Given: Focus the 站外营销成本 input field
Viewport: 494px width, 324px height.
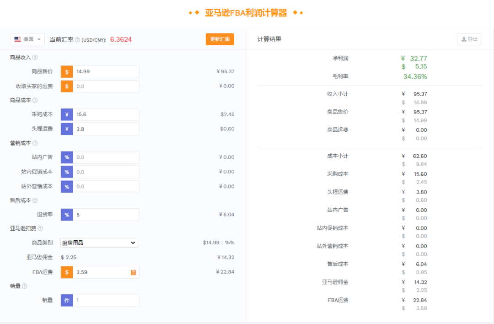Looking at the screenshot, I should click(x=106, y=187).
